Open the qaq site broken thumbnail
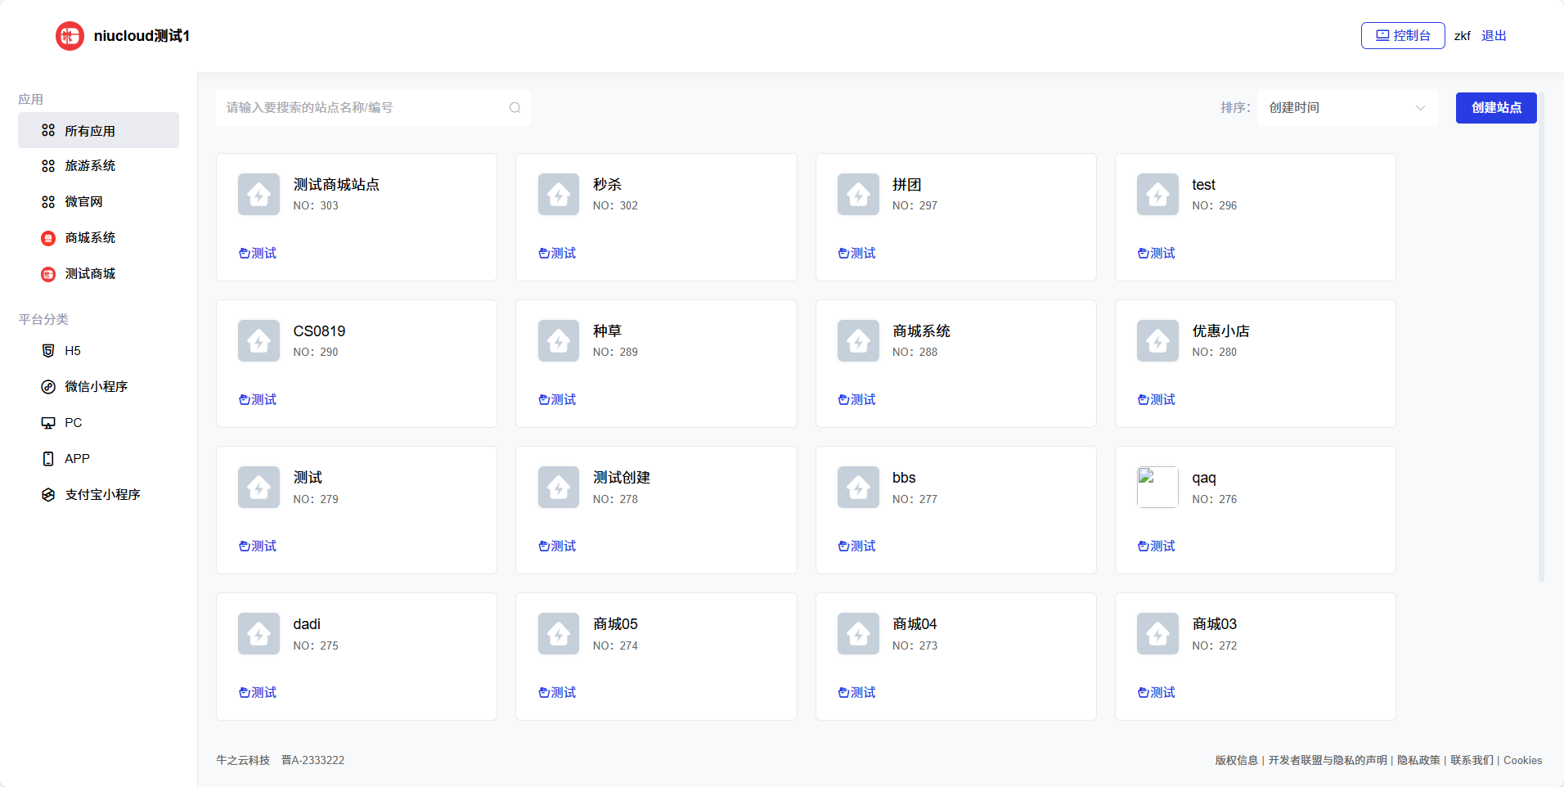1564x787 pixels. (x=1157, y=487)
